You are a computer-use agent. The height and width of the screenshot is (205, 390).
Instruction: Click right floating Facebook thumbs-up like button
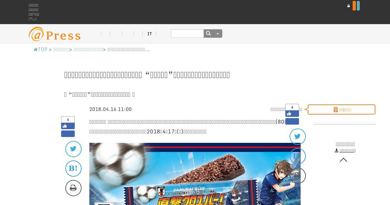[292, 114]
